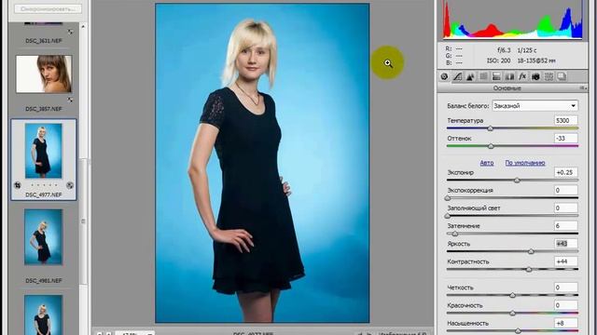The image size is (597, 335).
Task: Select the DSC_4977 thumbnail in filmstrip
Action: 44,151
